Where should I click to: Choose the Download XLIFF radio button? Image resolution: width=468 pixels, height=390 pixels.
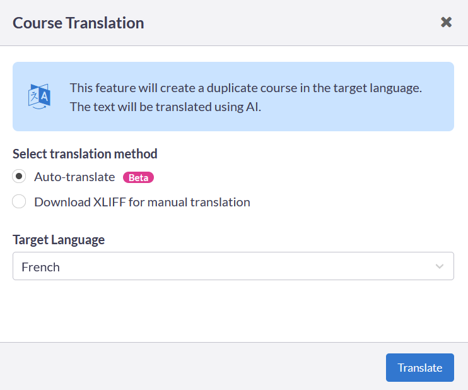[19, 201]
